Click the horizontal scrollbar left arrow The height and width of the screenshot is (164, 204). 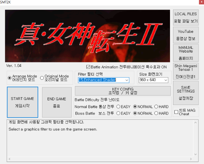[x=10, y=159]
